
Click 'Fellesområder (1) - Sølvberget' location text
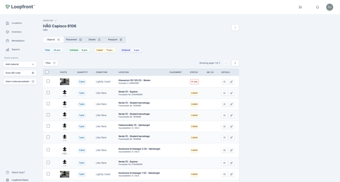134,125
